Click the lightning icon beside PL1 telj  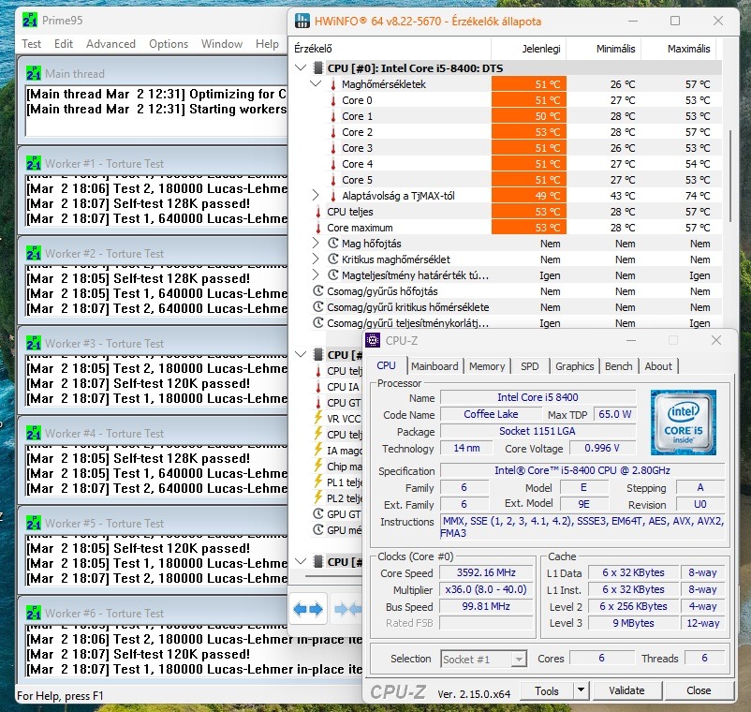318,482
